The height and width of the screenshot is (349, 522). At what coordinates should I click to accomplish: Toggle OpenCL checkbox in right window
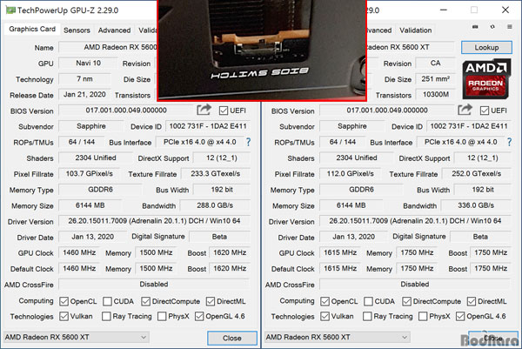(325, 301)
